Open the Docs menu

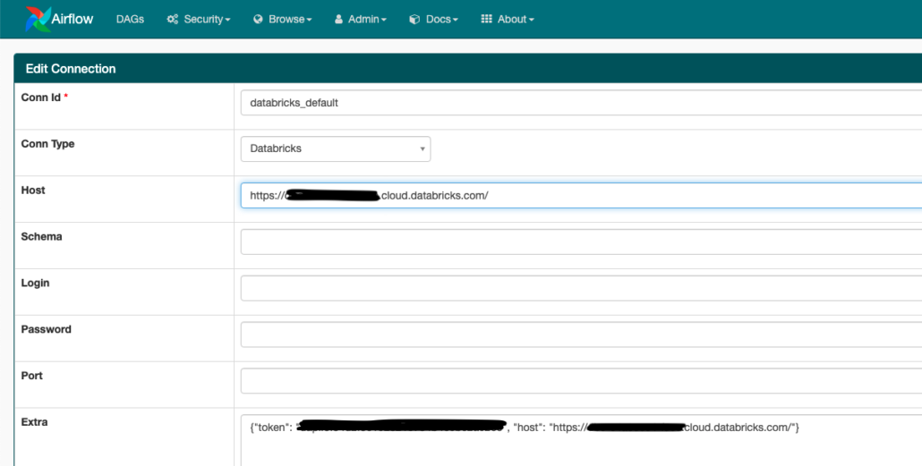433,20
